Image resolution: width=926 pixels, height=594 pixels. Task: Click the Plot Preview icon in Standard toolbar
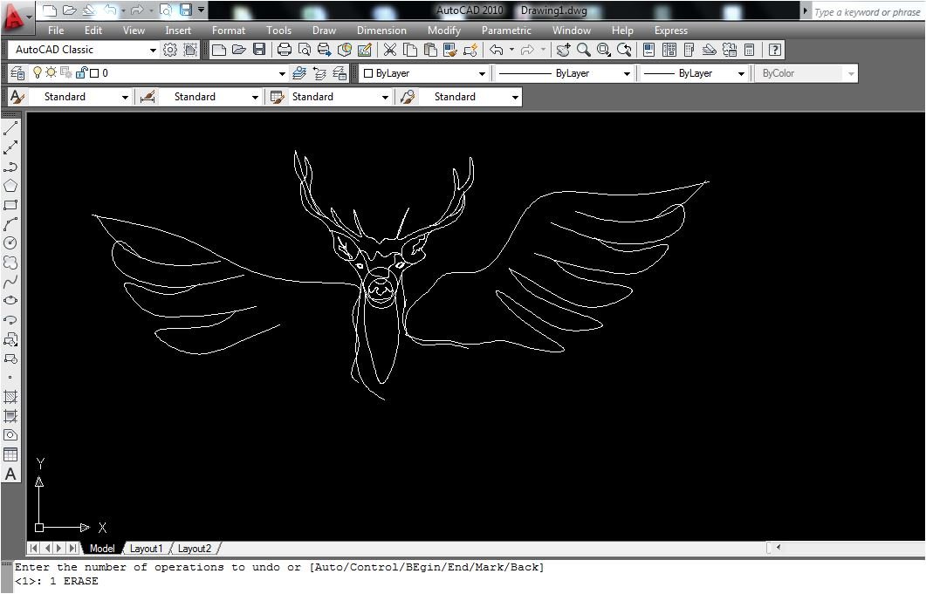(304, 50)
